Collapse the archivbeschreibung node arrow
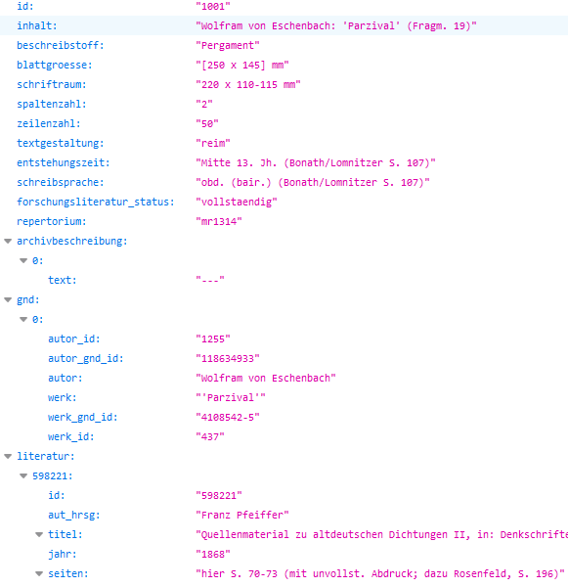568x587 pixels. pos(8,241)
